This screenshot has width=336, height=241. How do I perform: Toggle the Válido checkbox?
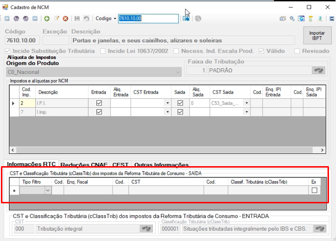(261, 51)
